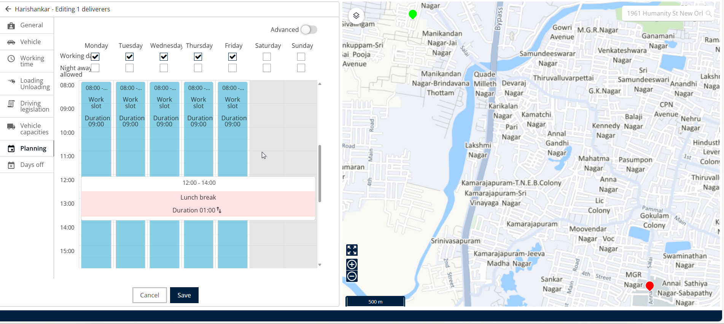Viewport: 724px width, 324px height.
Task: Select the red map marker pin
Action: point(649,286)
